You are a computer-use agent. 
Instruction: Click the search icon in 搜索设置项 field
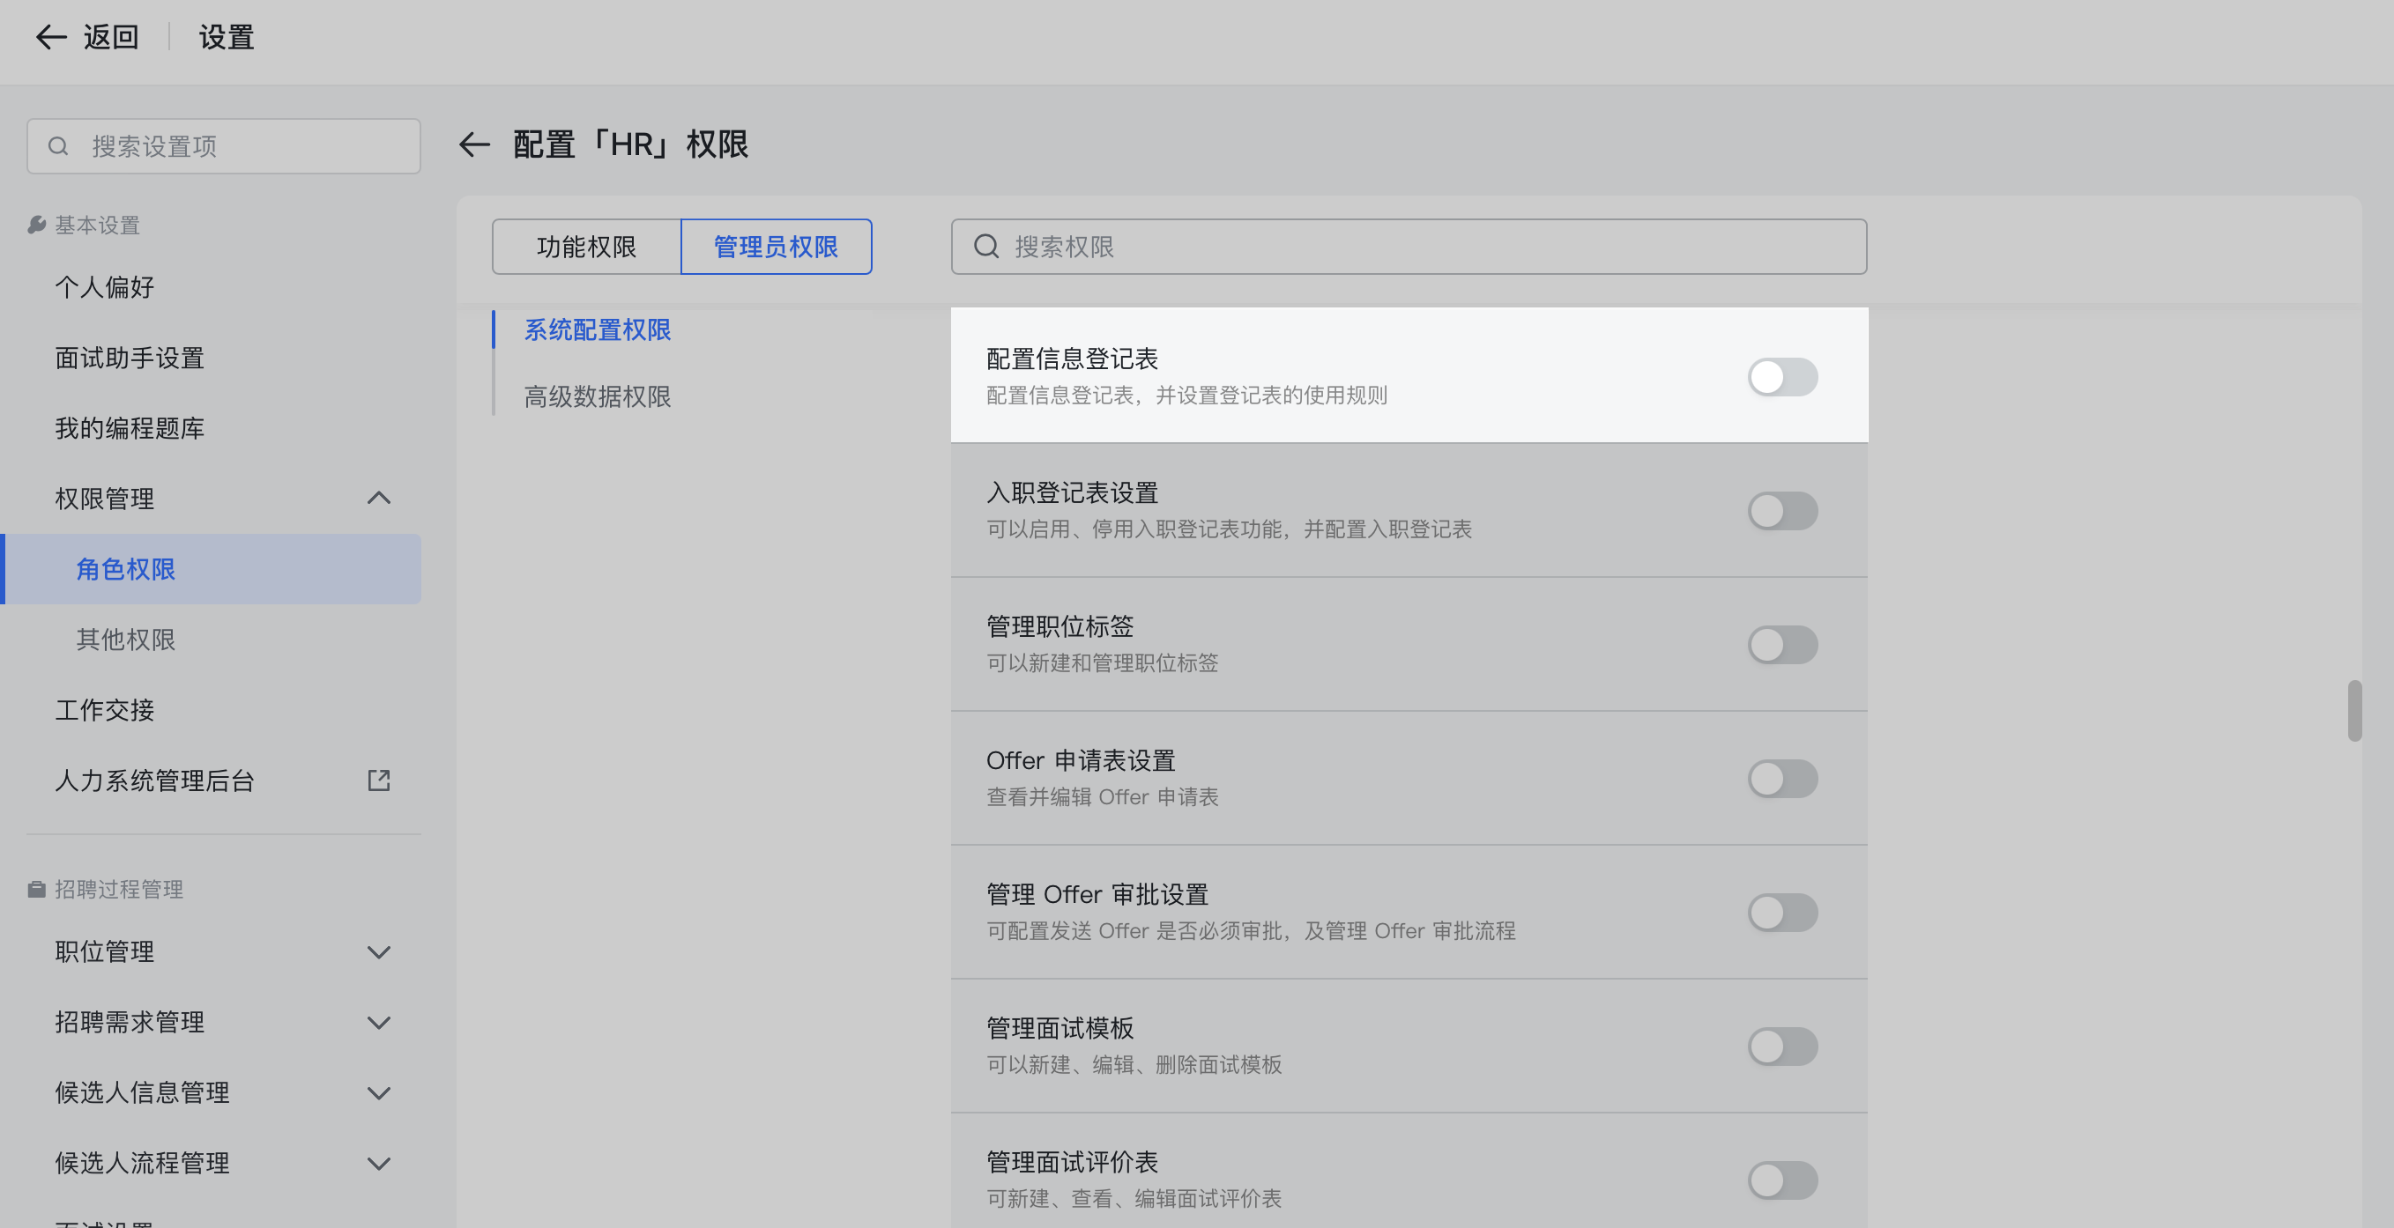click(x=57, y=146)
